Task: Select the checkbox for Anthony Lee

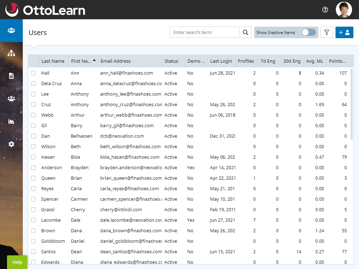Action: pyautogui.click(x=33, y=94)
